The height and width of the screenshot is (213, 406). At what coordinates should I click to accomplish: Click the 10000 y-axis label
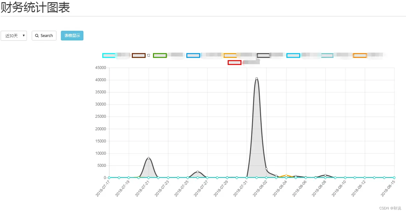point(101,153)
